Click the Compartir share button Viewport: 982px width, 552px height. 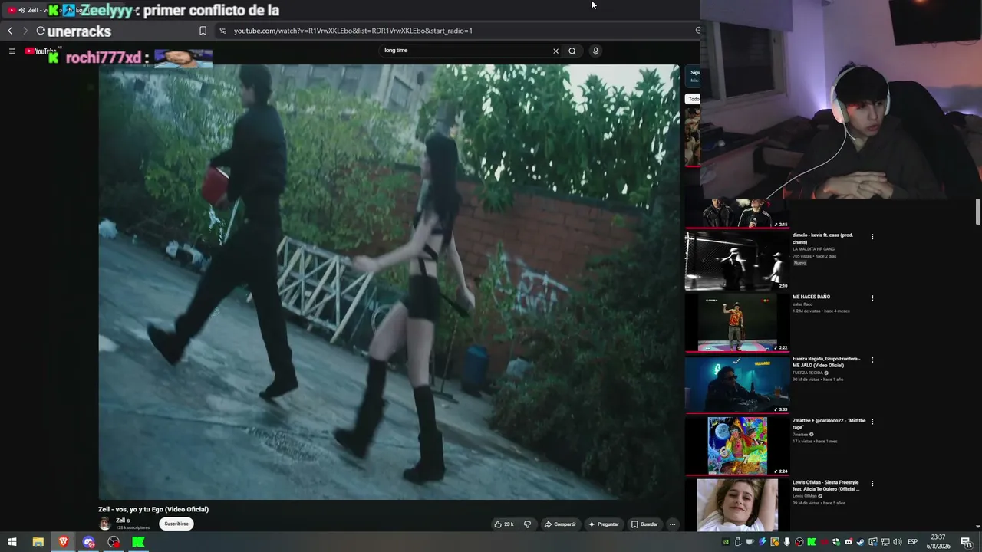[x=560, y=524]
